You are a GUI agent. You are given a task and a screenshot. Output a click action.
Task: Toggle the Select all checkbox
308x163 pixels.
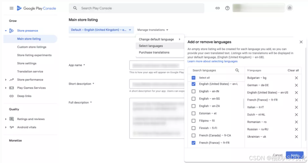click(x=193, y=78)
